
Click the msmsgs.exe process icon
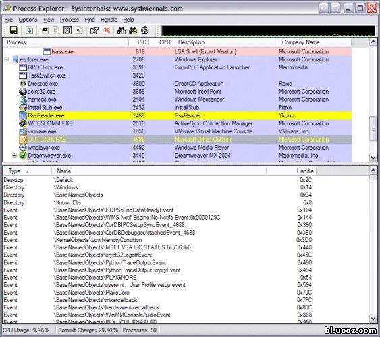[x=23, y=100]
